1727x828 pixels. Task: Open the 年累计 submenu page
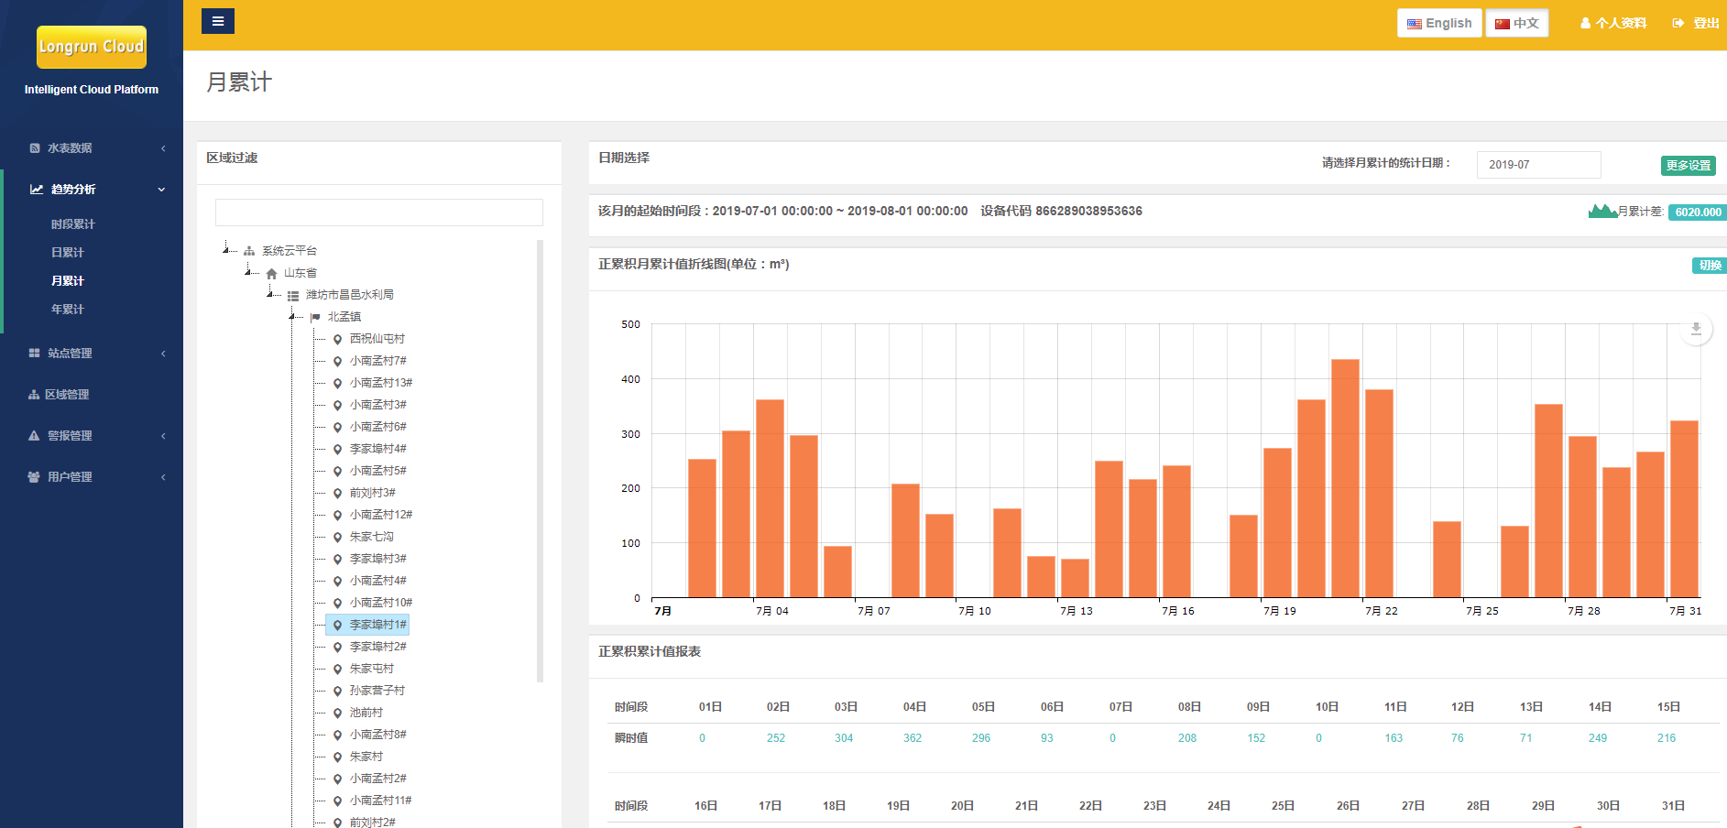[x=68, y=310]
